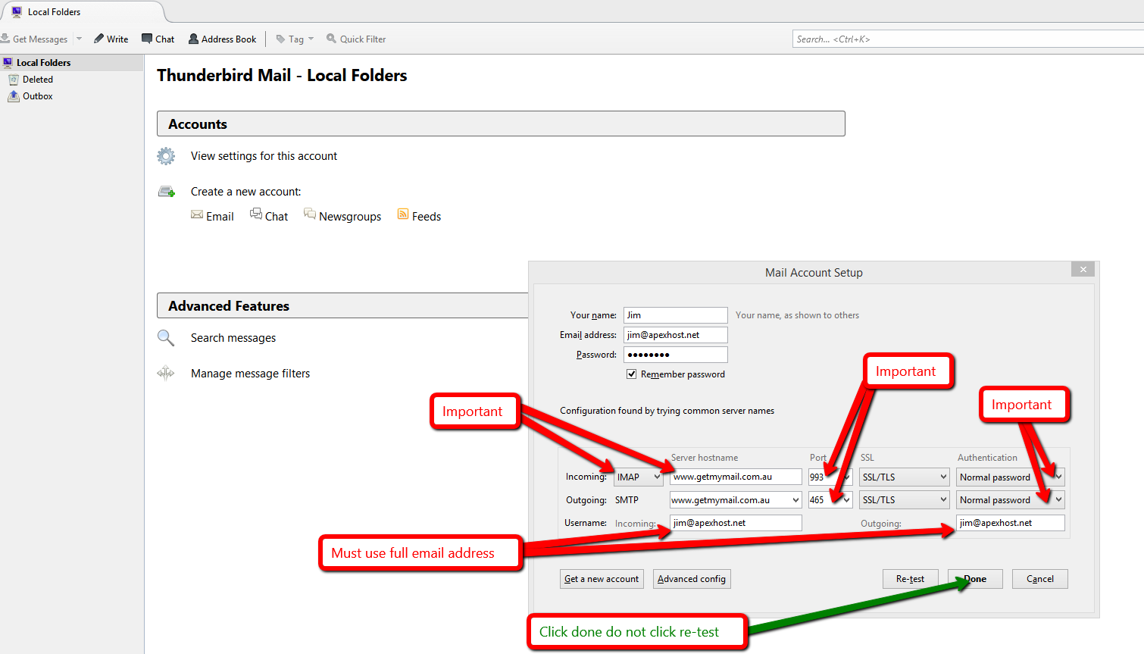Open Chat from the toolbar
The width and height of the screenshot is (1144, 654).
[x=158, y=39]
